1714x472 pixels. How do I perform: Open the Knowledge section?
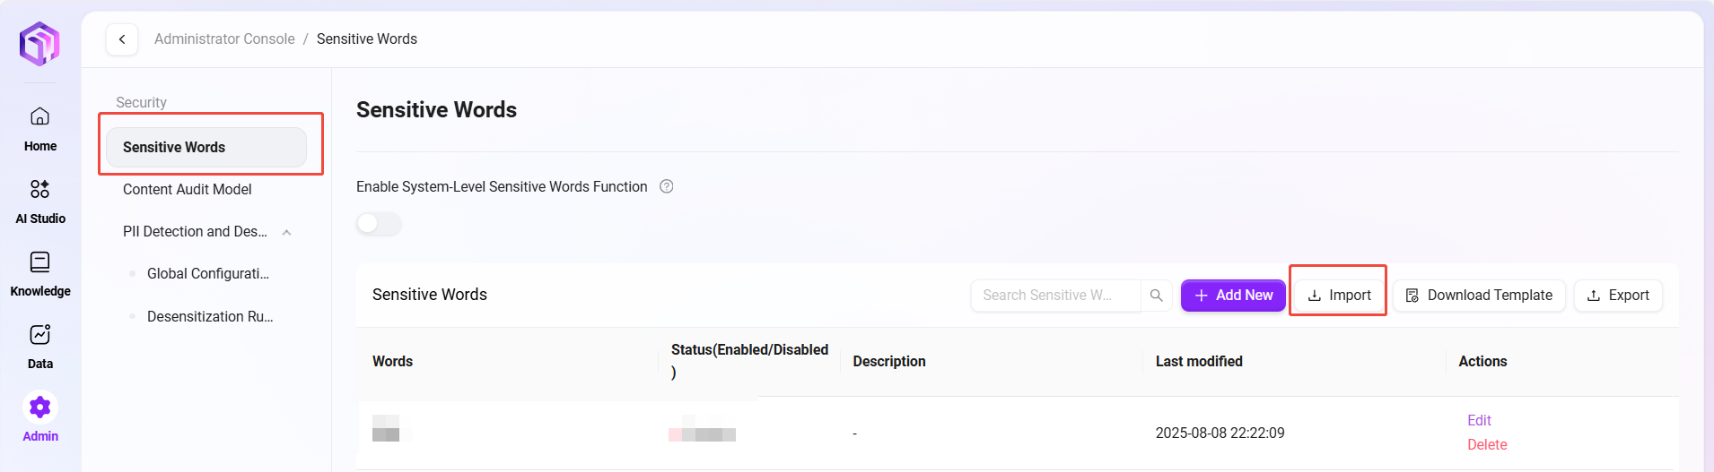[39, 273]
